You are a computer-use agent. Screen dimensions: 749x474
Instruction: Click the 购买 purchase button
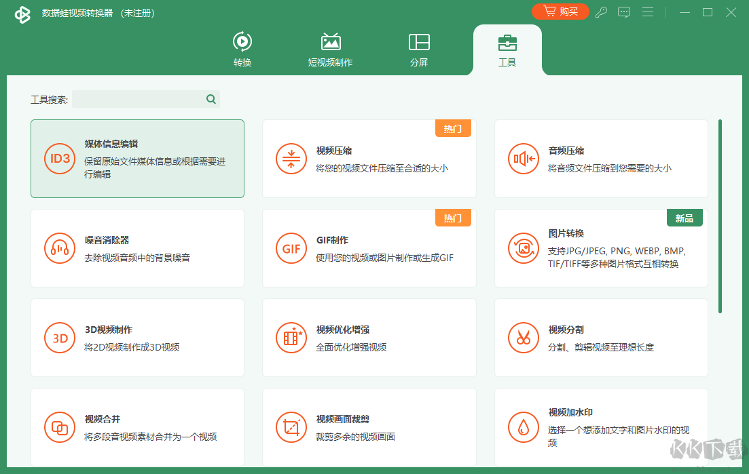(560, 12)
